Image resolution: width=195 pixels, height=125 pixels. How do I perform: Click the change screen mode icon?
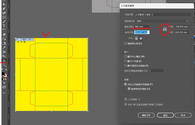pos(4,87)
